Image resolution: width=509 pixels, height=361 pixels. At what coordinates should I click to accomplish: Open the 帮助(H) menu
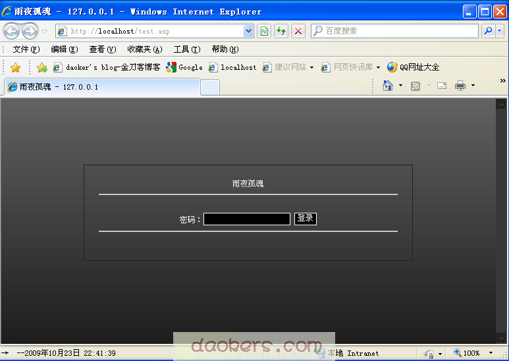(x=225, y=49)
